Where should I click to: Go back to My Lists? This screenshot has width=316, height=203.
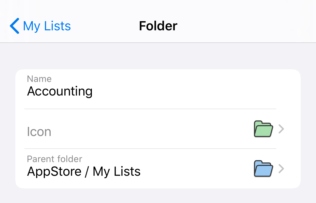pyautogui.click(x=47, y=26)
